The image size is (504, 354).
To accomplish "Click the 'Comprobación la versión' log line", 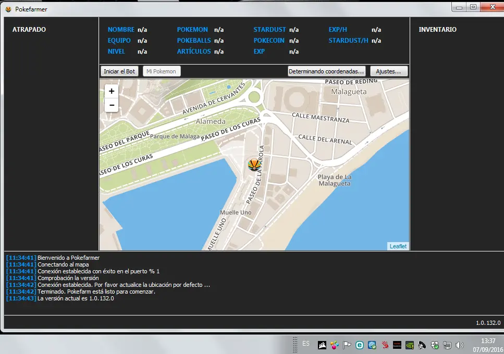I will [x=68, y=278].
